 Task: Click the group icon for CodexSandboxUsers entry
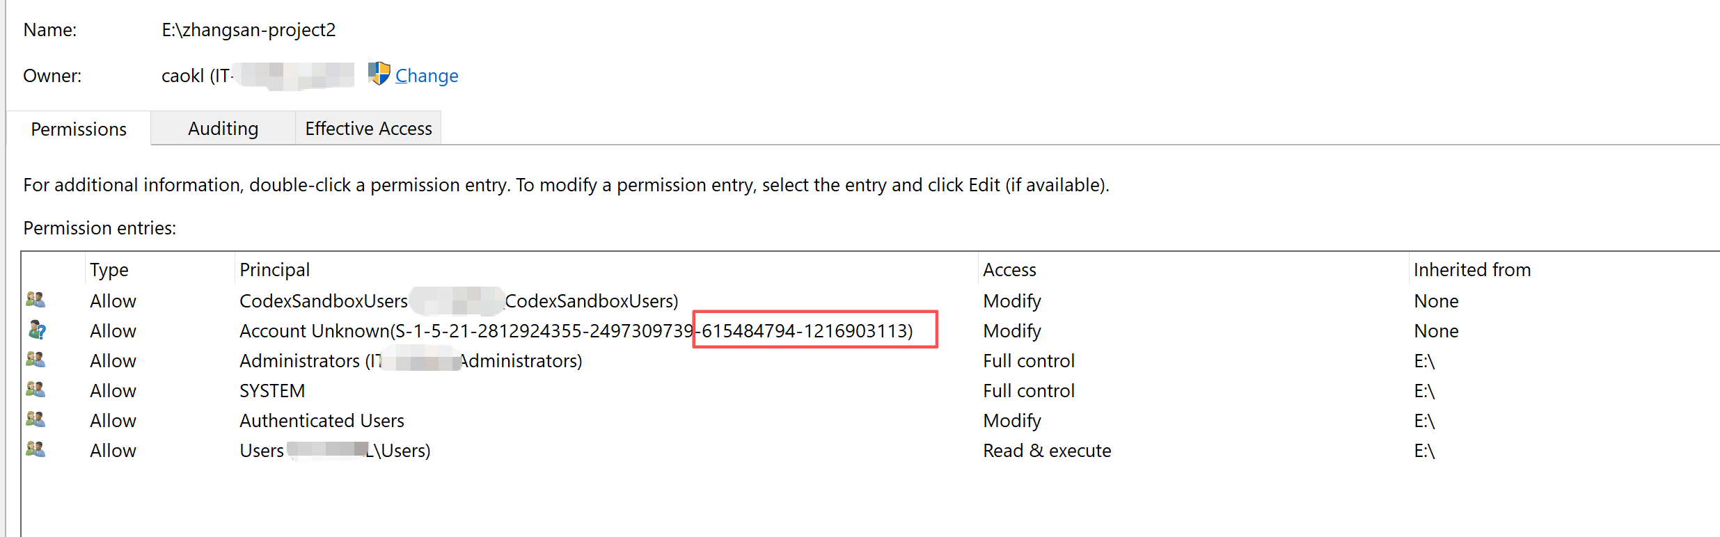tap(35, 300)
